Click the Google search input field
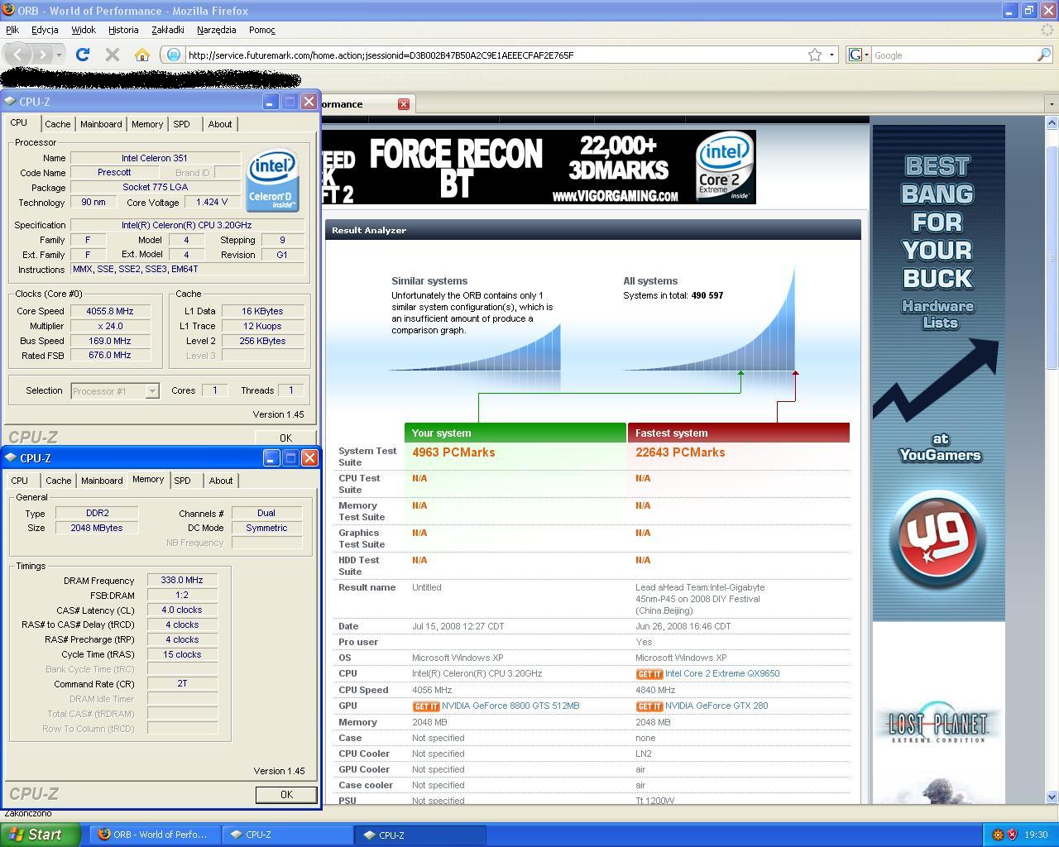The height and width of the screenshot is (847, 1059). (953, 55)
